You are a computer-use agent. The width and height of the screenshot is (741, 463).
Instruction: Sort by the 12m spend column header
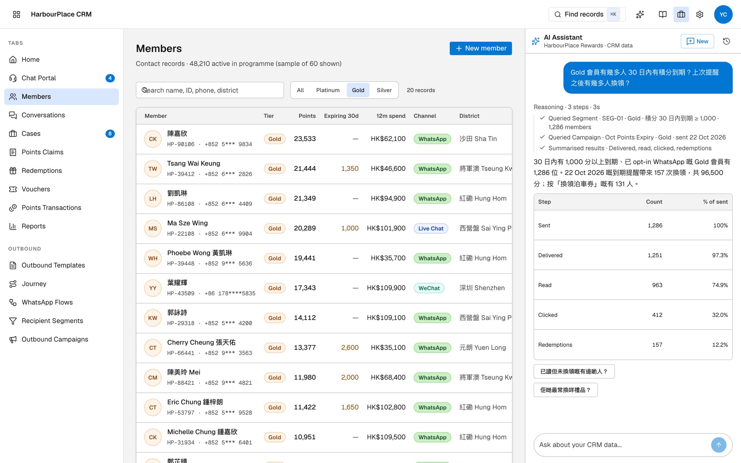(x=391, y=116)
